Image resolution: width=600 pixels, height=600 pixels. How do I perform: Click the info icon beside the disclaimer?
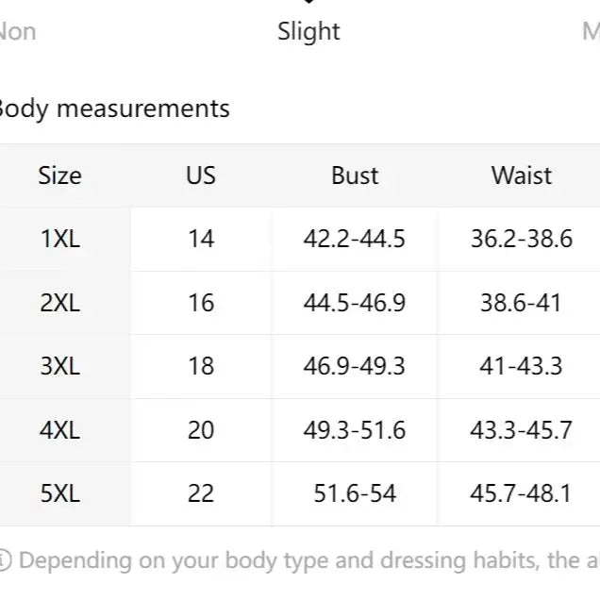click(x=4, y=560)
